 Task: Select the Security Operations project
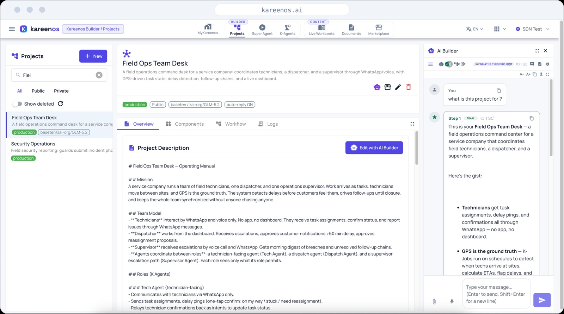tap(60, 151)
